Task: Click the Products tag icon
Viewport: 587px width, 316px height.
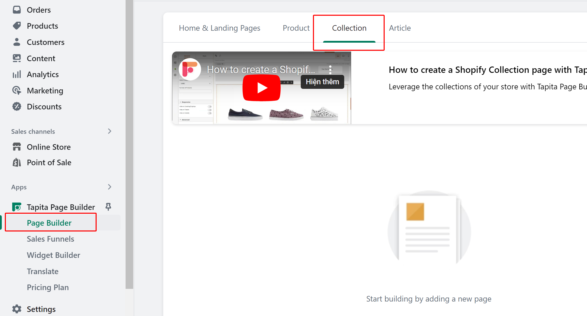Action: tap(17, 26)
